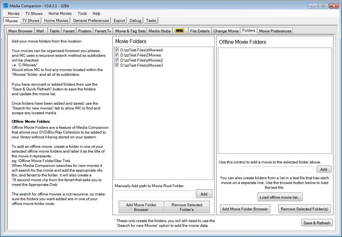The image size is (342, 237).
Task: Select the D:\zzTest Files\zMovies4 folder entry
Action: [142, 50]
